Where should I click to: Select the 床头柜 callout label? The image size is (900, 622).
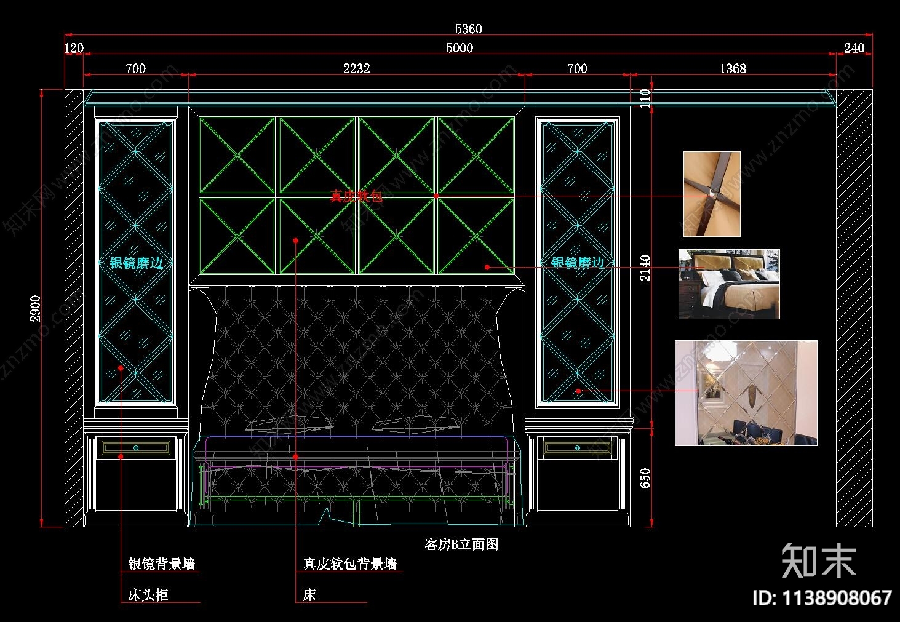(x=148, y=595)
